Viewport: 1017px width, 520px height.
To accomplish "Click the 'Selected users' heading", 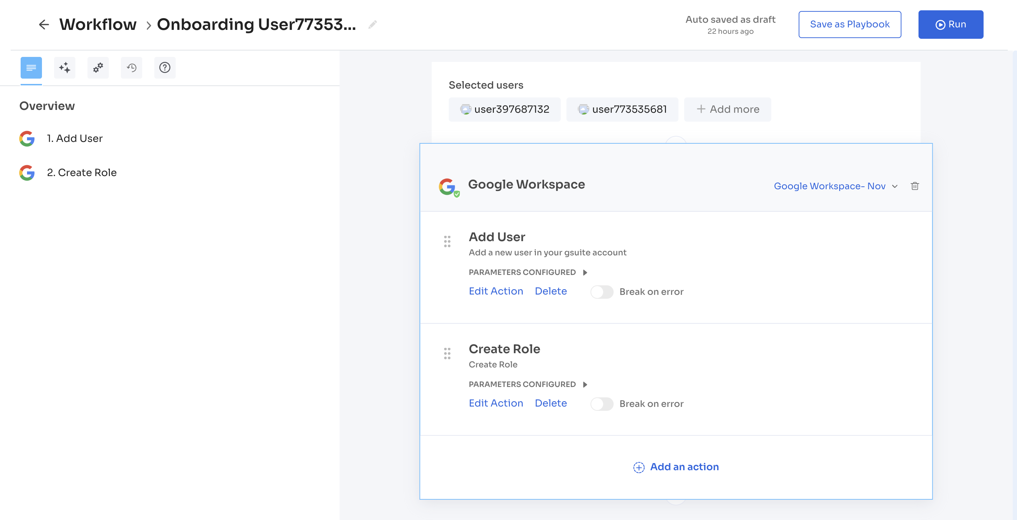I will 486,85.
